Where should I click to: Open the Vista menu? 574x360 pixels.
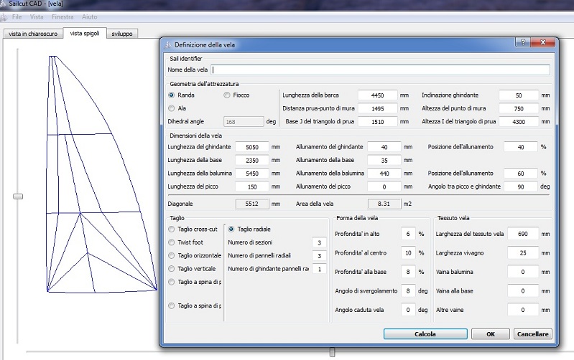tap(37, 16)
